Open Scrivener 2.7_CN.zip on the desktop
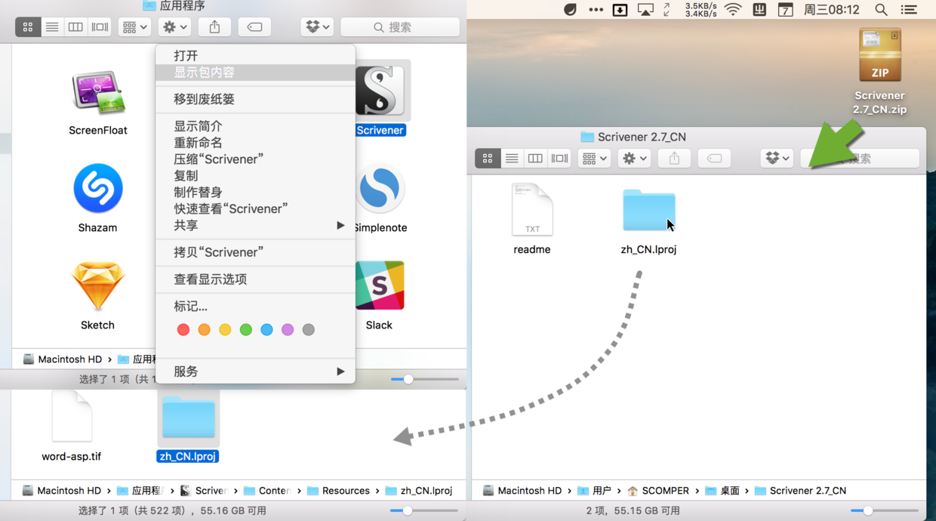 click(x=879, y=54)
